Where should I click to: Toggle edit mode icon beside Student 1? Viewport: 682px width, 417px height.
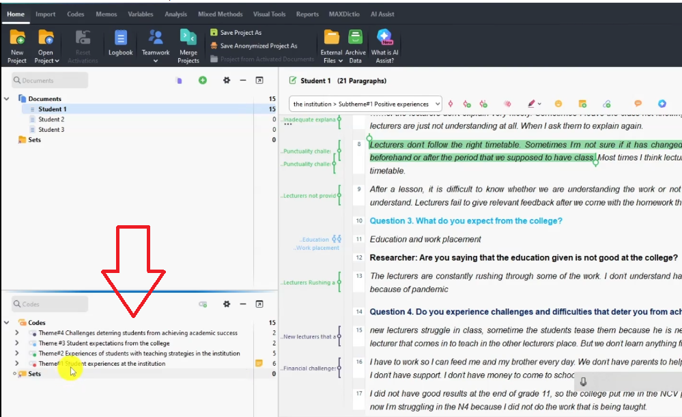click(293, 81)
